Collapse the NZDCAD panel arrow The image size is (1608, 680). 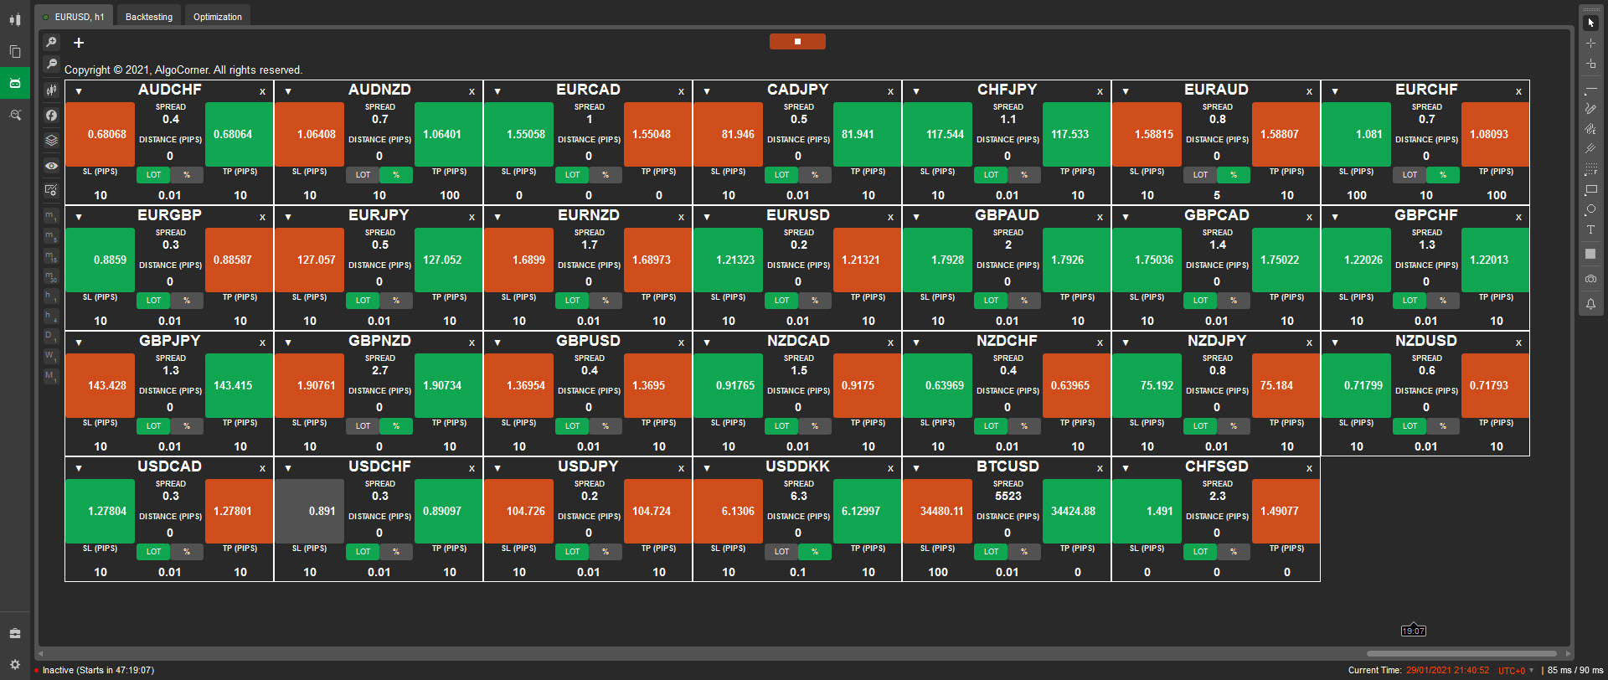pyautogui.click(x=707, y=343)
